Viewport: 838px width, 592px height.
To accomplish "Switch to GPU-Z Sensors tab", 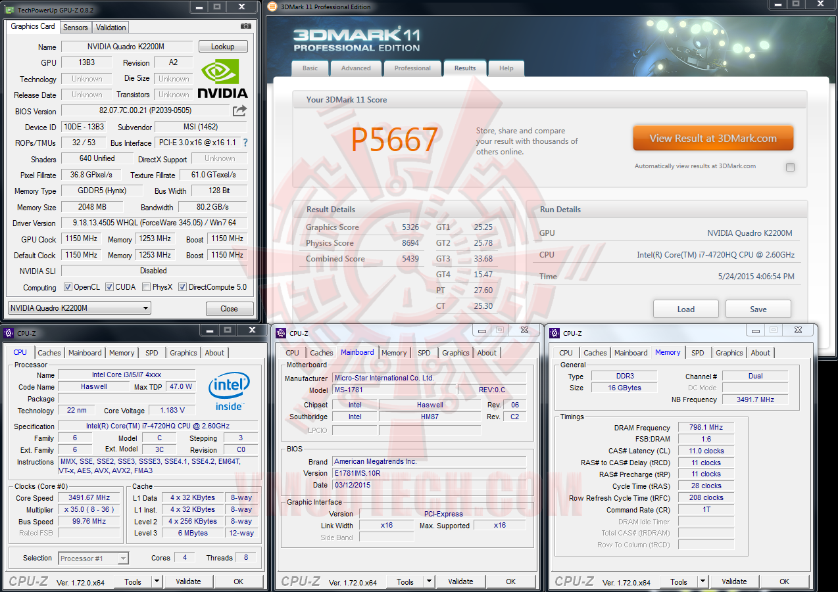I will click(76, 28).
